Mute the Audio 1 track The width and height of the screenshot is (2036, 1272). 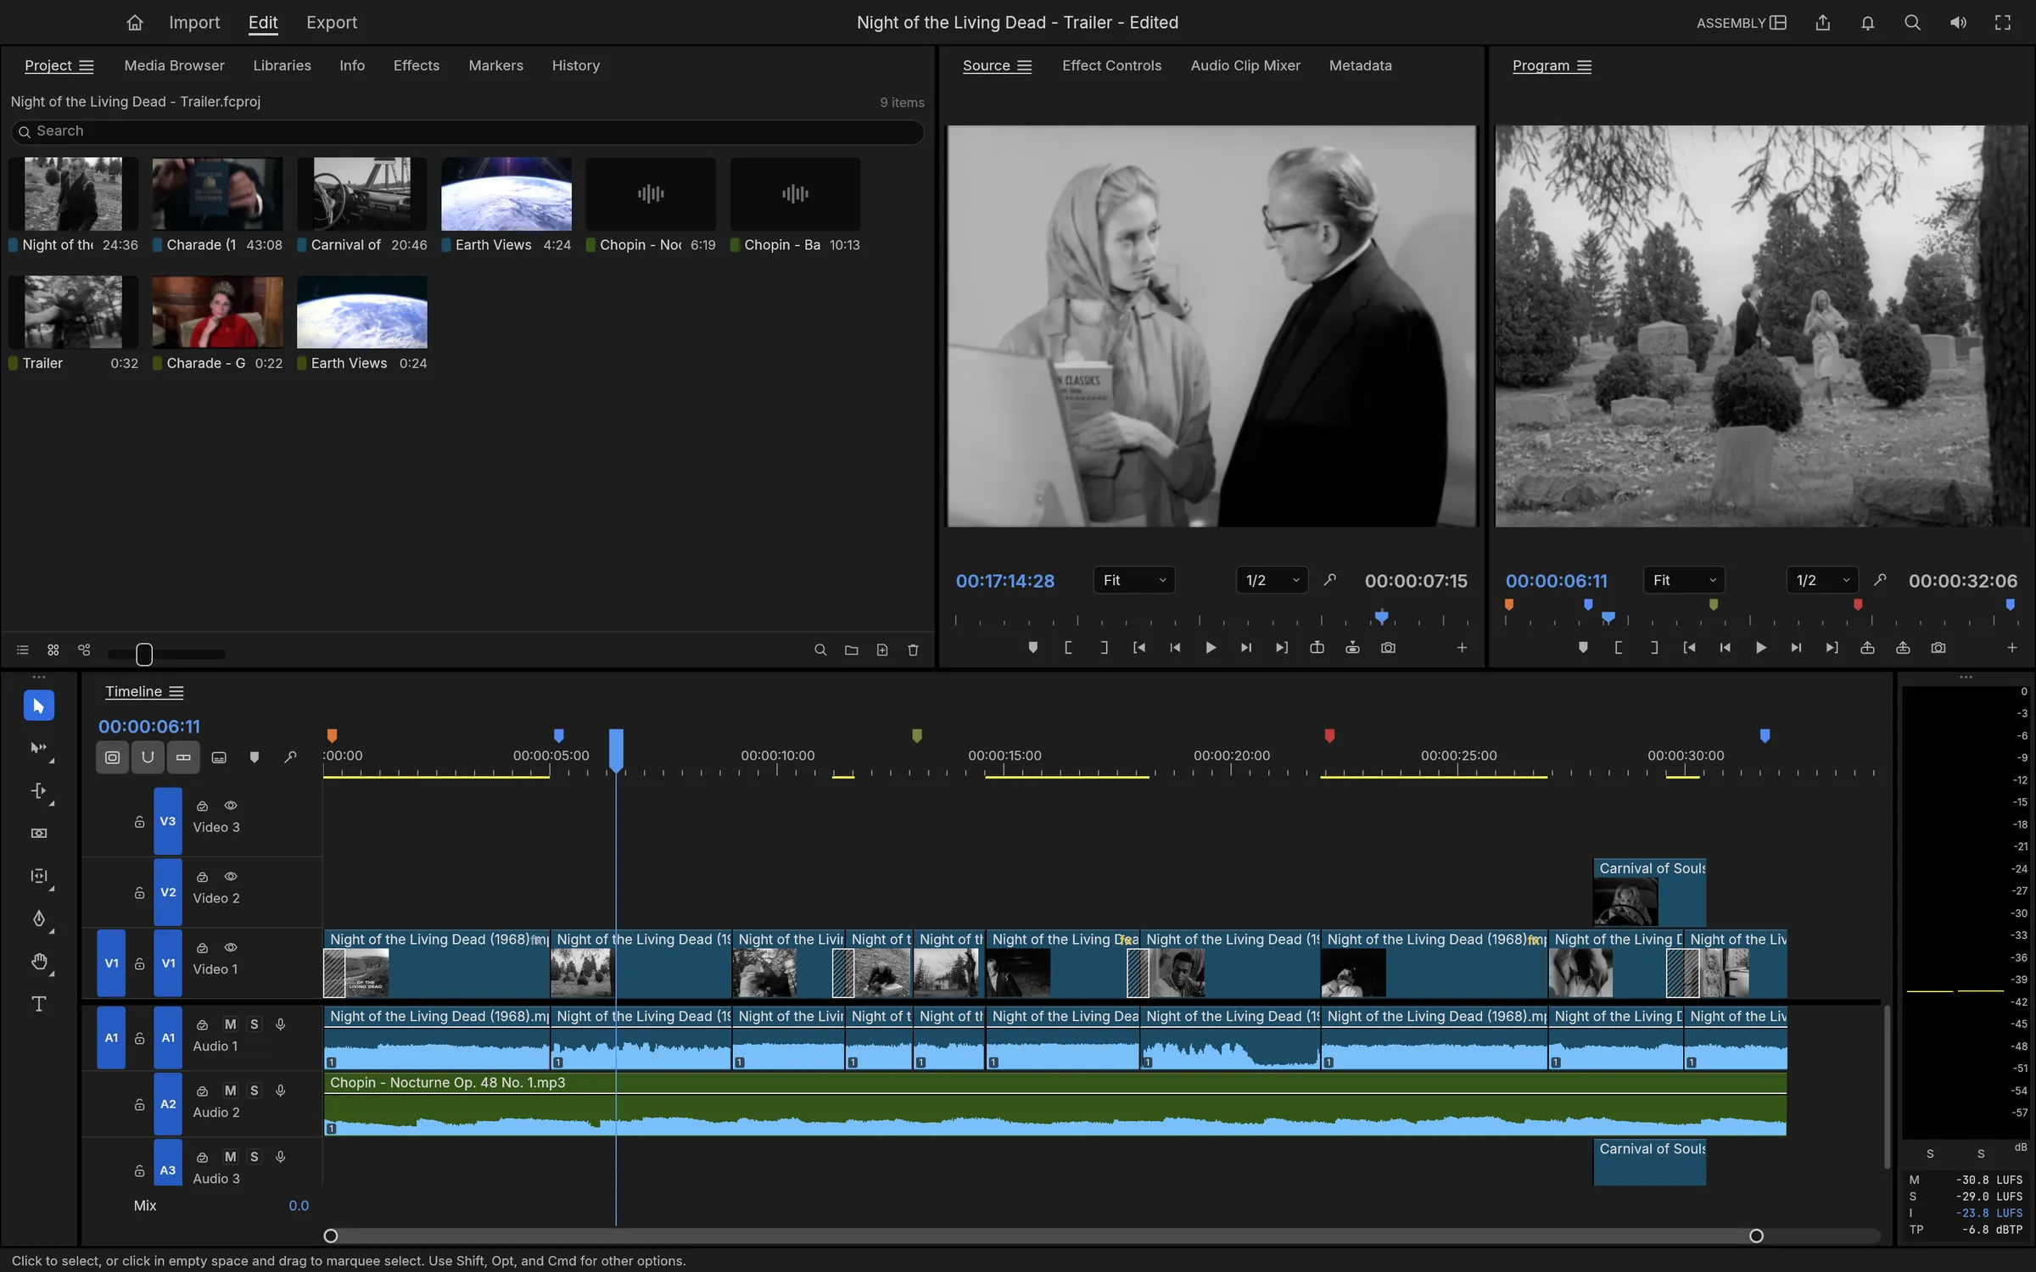point(230,1024)
